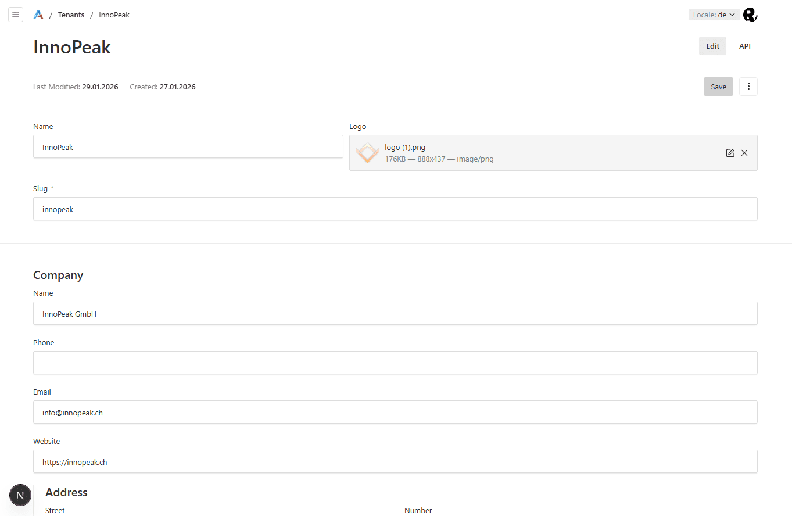The width and height of the screenshot is (792, 516).
Task: Open the user avatar account menu
Action: (x=750, y=15)
